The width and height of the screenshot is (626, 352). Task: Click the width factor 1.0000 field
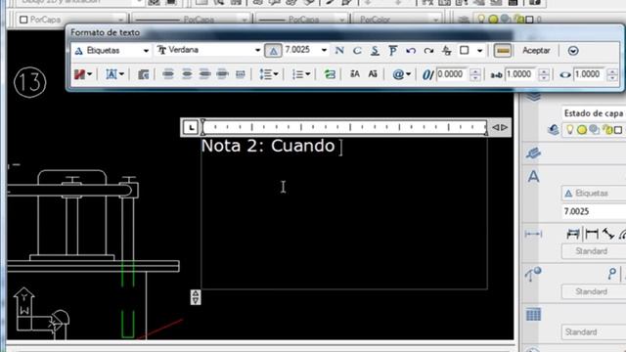pos(590,74)
